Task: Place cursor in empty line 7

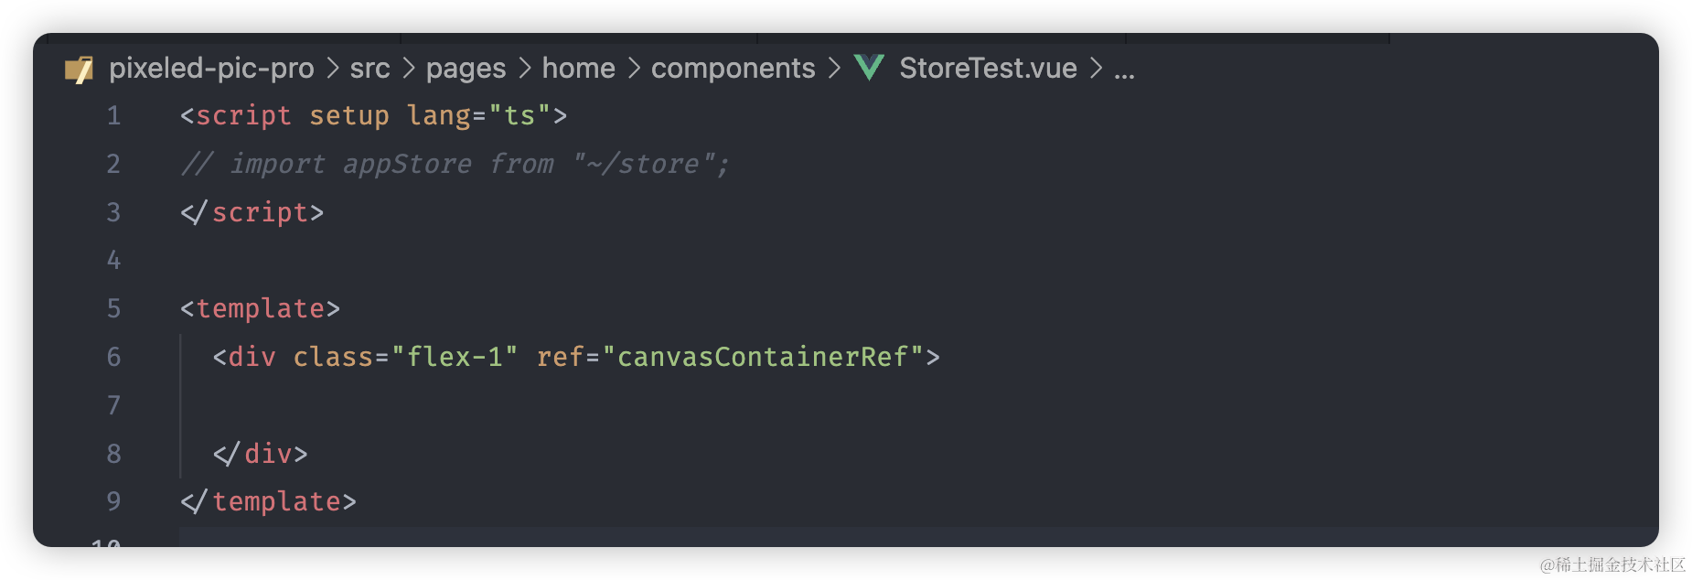Action: (x=549, y=405)
